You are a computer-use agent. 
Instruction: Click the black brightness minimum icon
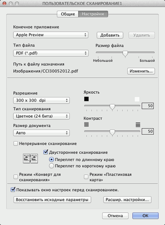[87, 99]
